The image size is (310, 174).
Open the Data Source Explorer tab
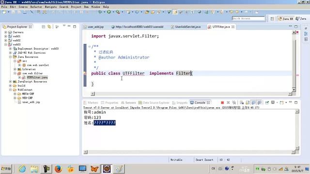154,102
